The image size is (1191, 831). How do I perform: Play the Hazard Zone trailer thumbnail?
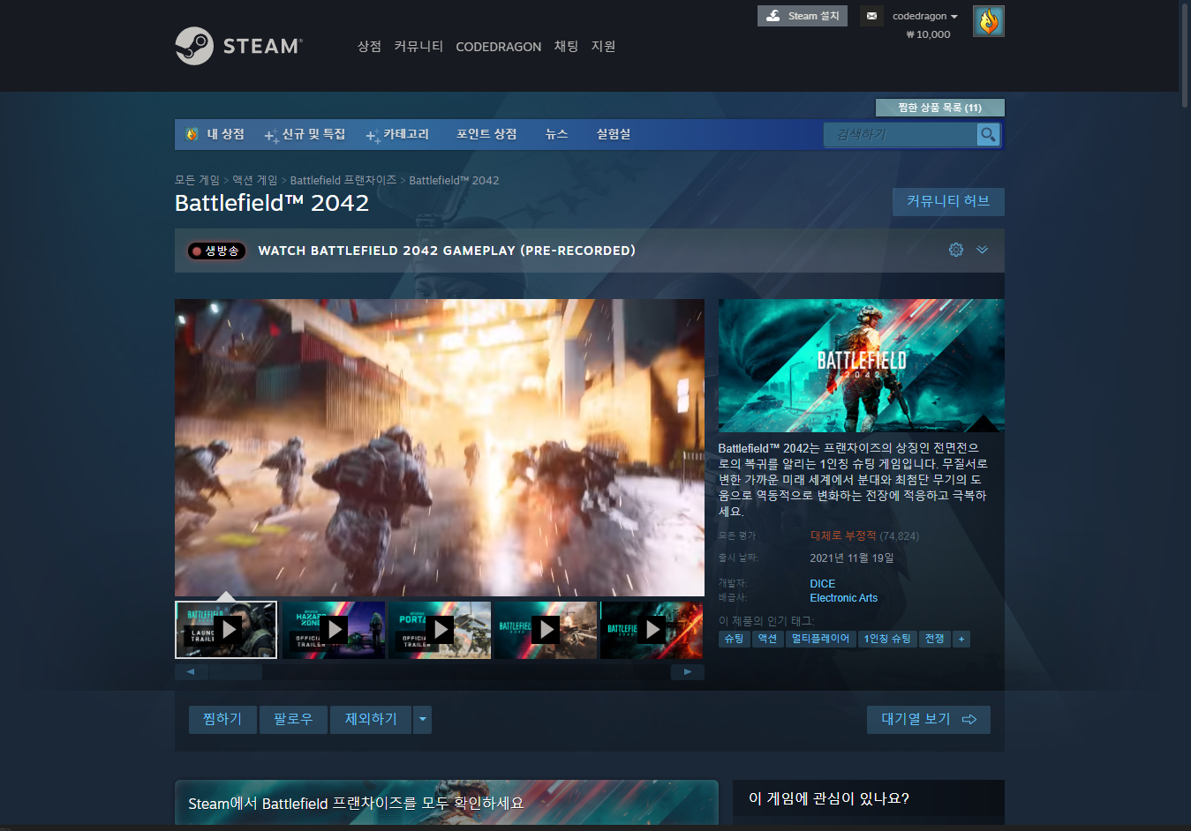(333, 630)
